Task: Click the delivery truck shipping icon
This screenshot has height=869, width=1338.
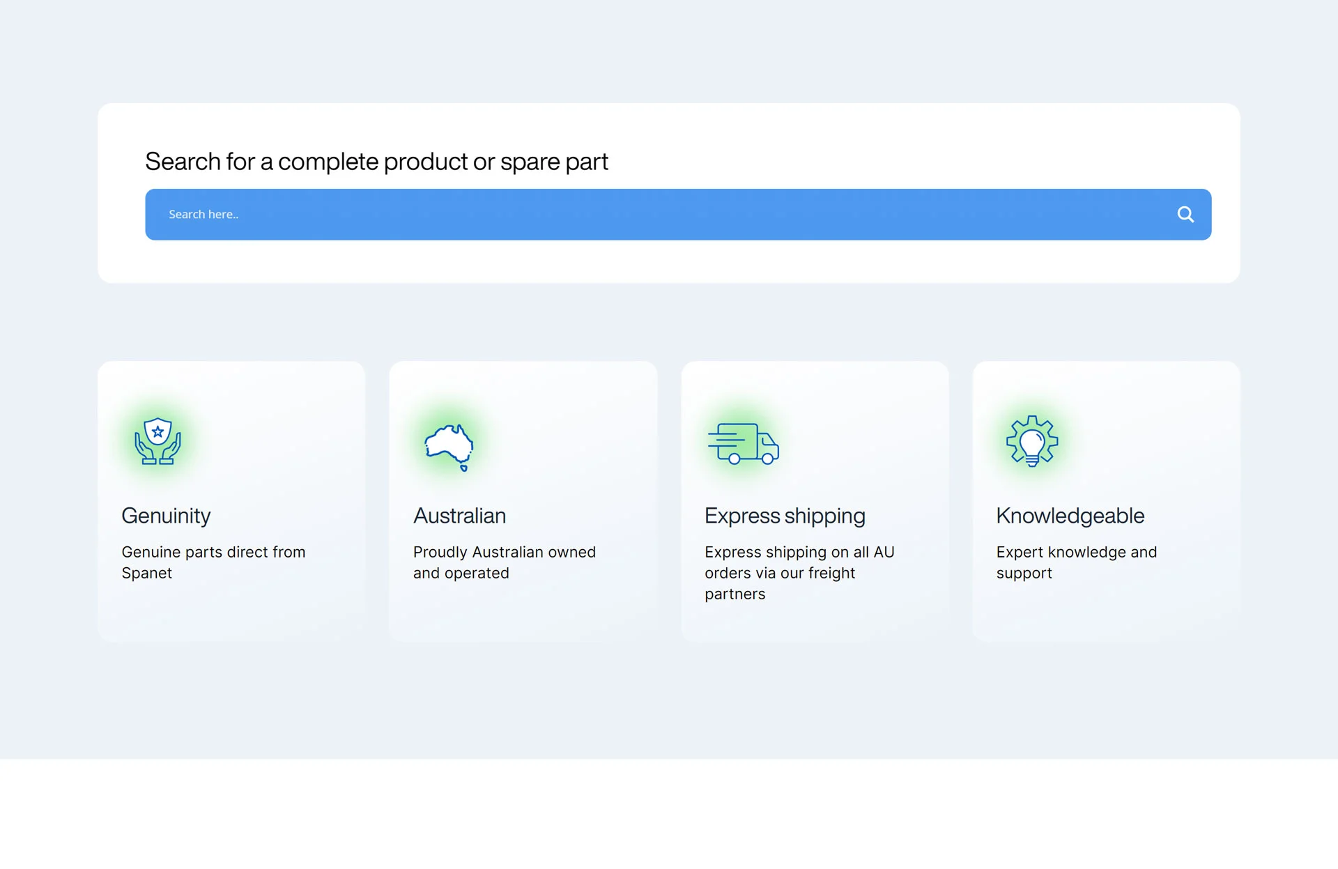Action: pos(743,443)
